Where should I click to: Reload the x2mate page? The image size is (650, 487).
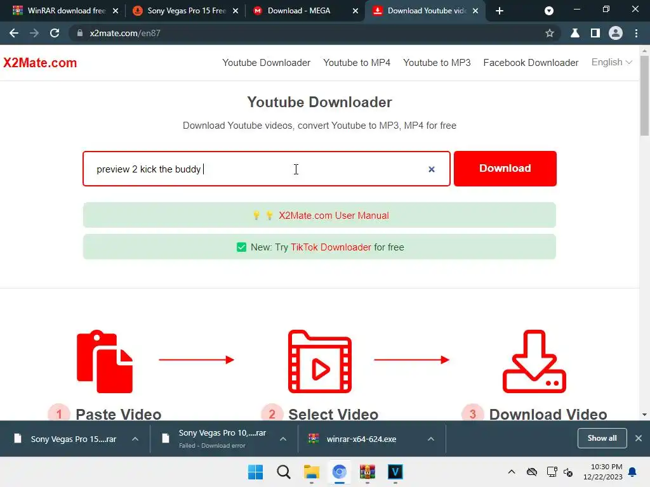[55, 33]
